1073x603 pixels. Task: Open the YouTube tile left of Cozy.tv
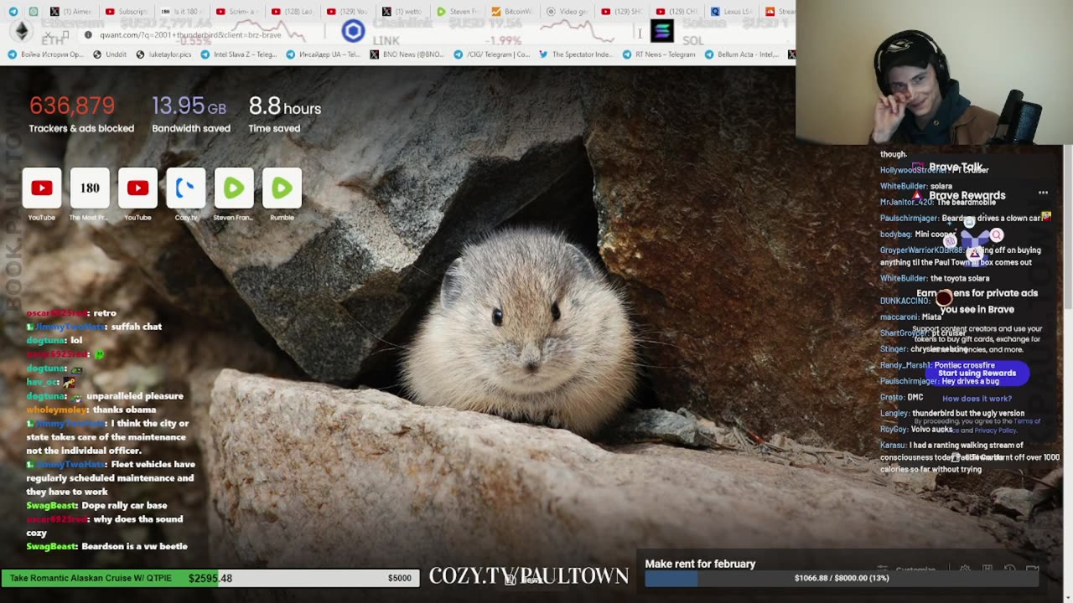pyautogui.click(x=137, y=188)
